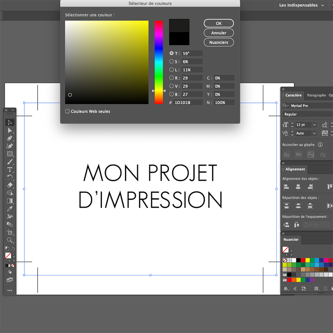Click the hex code field 1D1D1B
This screenshot has width=333, height=333.
pyautogui.click(x=188, y=102)
